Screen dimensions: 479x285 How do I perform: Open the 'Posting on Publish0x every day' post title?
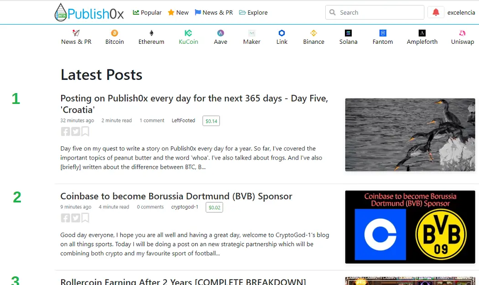point(194,104)
